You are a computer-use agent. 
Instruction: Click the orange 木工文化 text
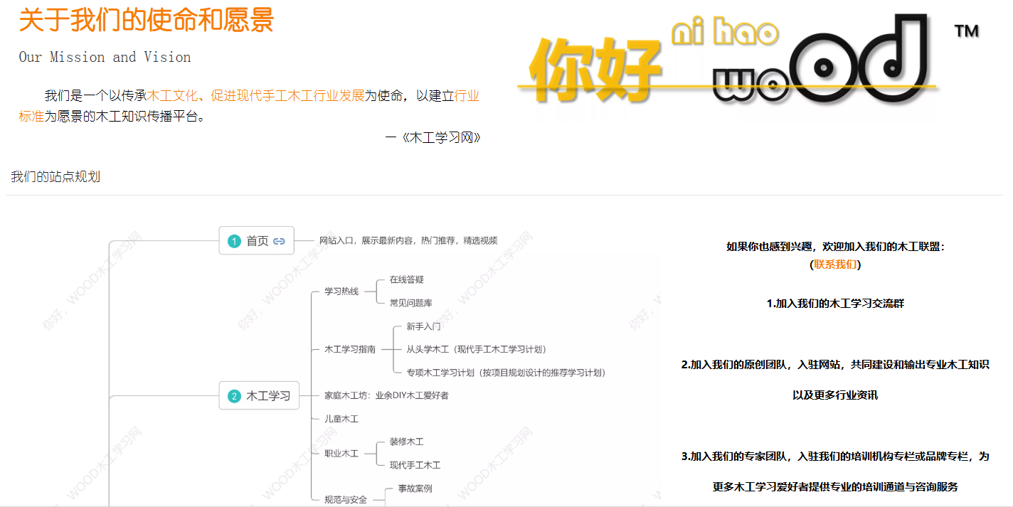click(x=171, y=96)
